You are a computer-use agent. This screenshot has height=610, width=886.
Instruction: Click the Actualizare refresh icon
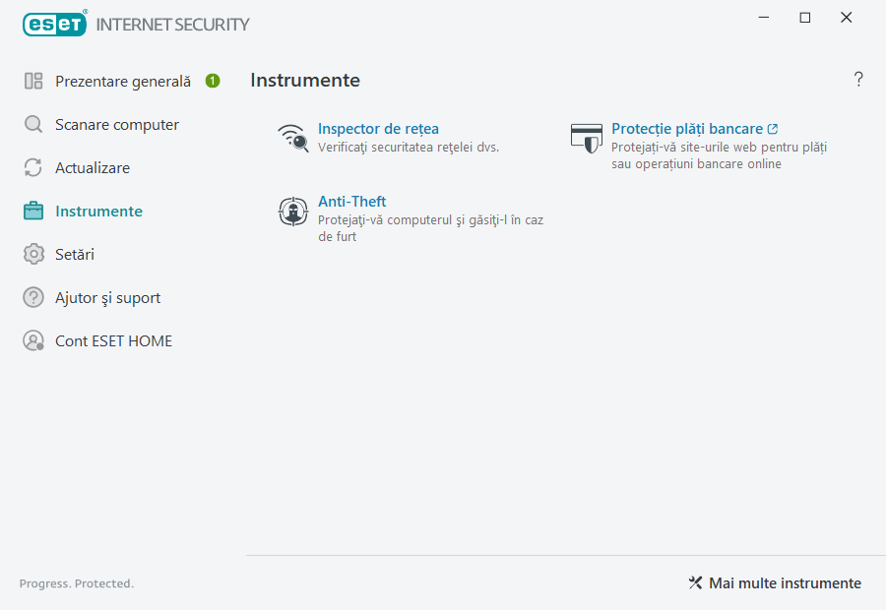pos(32,167)
